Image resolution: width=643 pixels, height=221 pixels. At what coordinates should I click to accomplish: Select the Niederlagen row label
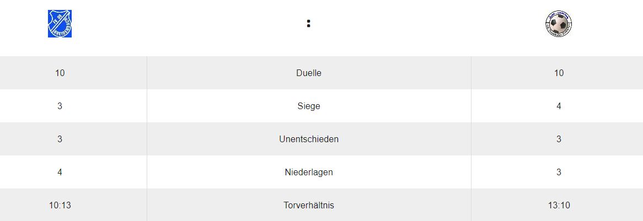coord(309,172)
